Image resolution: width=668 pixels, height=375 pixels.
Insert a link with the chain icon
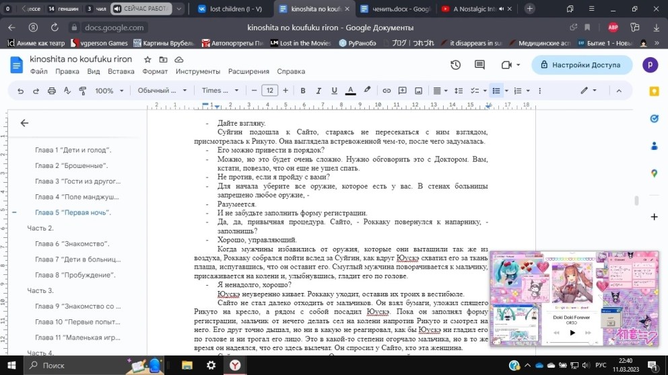(x=387, y=91)
